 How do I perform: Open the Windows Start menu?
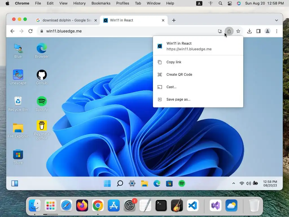click(x=107, y=183)
